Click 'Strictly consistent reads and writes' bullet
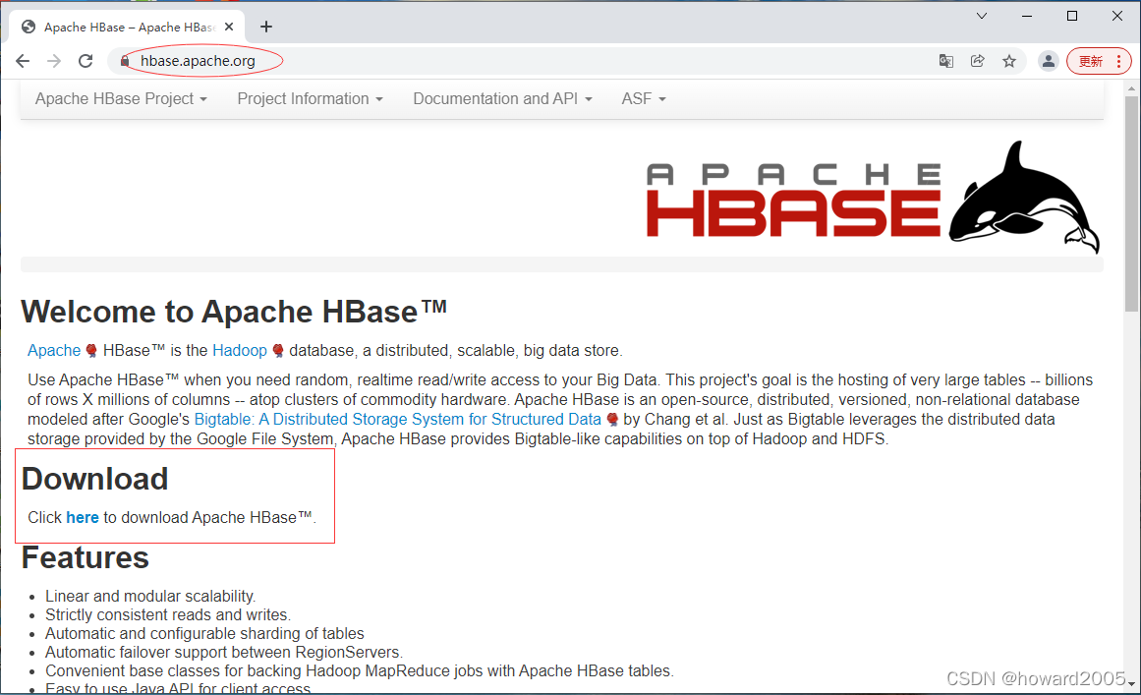Image resolution: width=1141 pixels, height=695 pixels. [x=168, y=615]
